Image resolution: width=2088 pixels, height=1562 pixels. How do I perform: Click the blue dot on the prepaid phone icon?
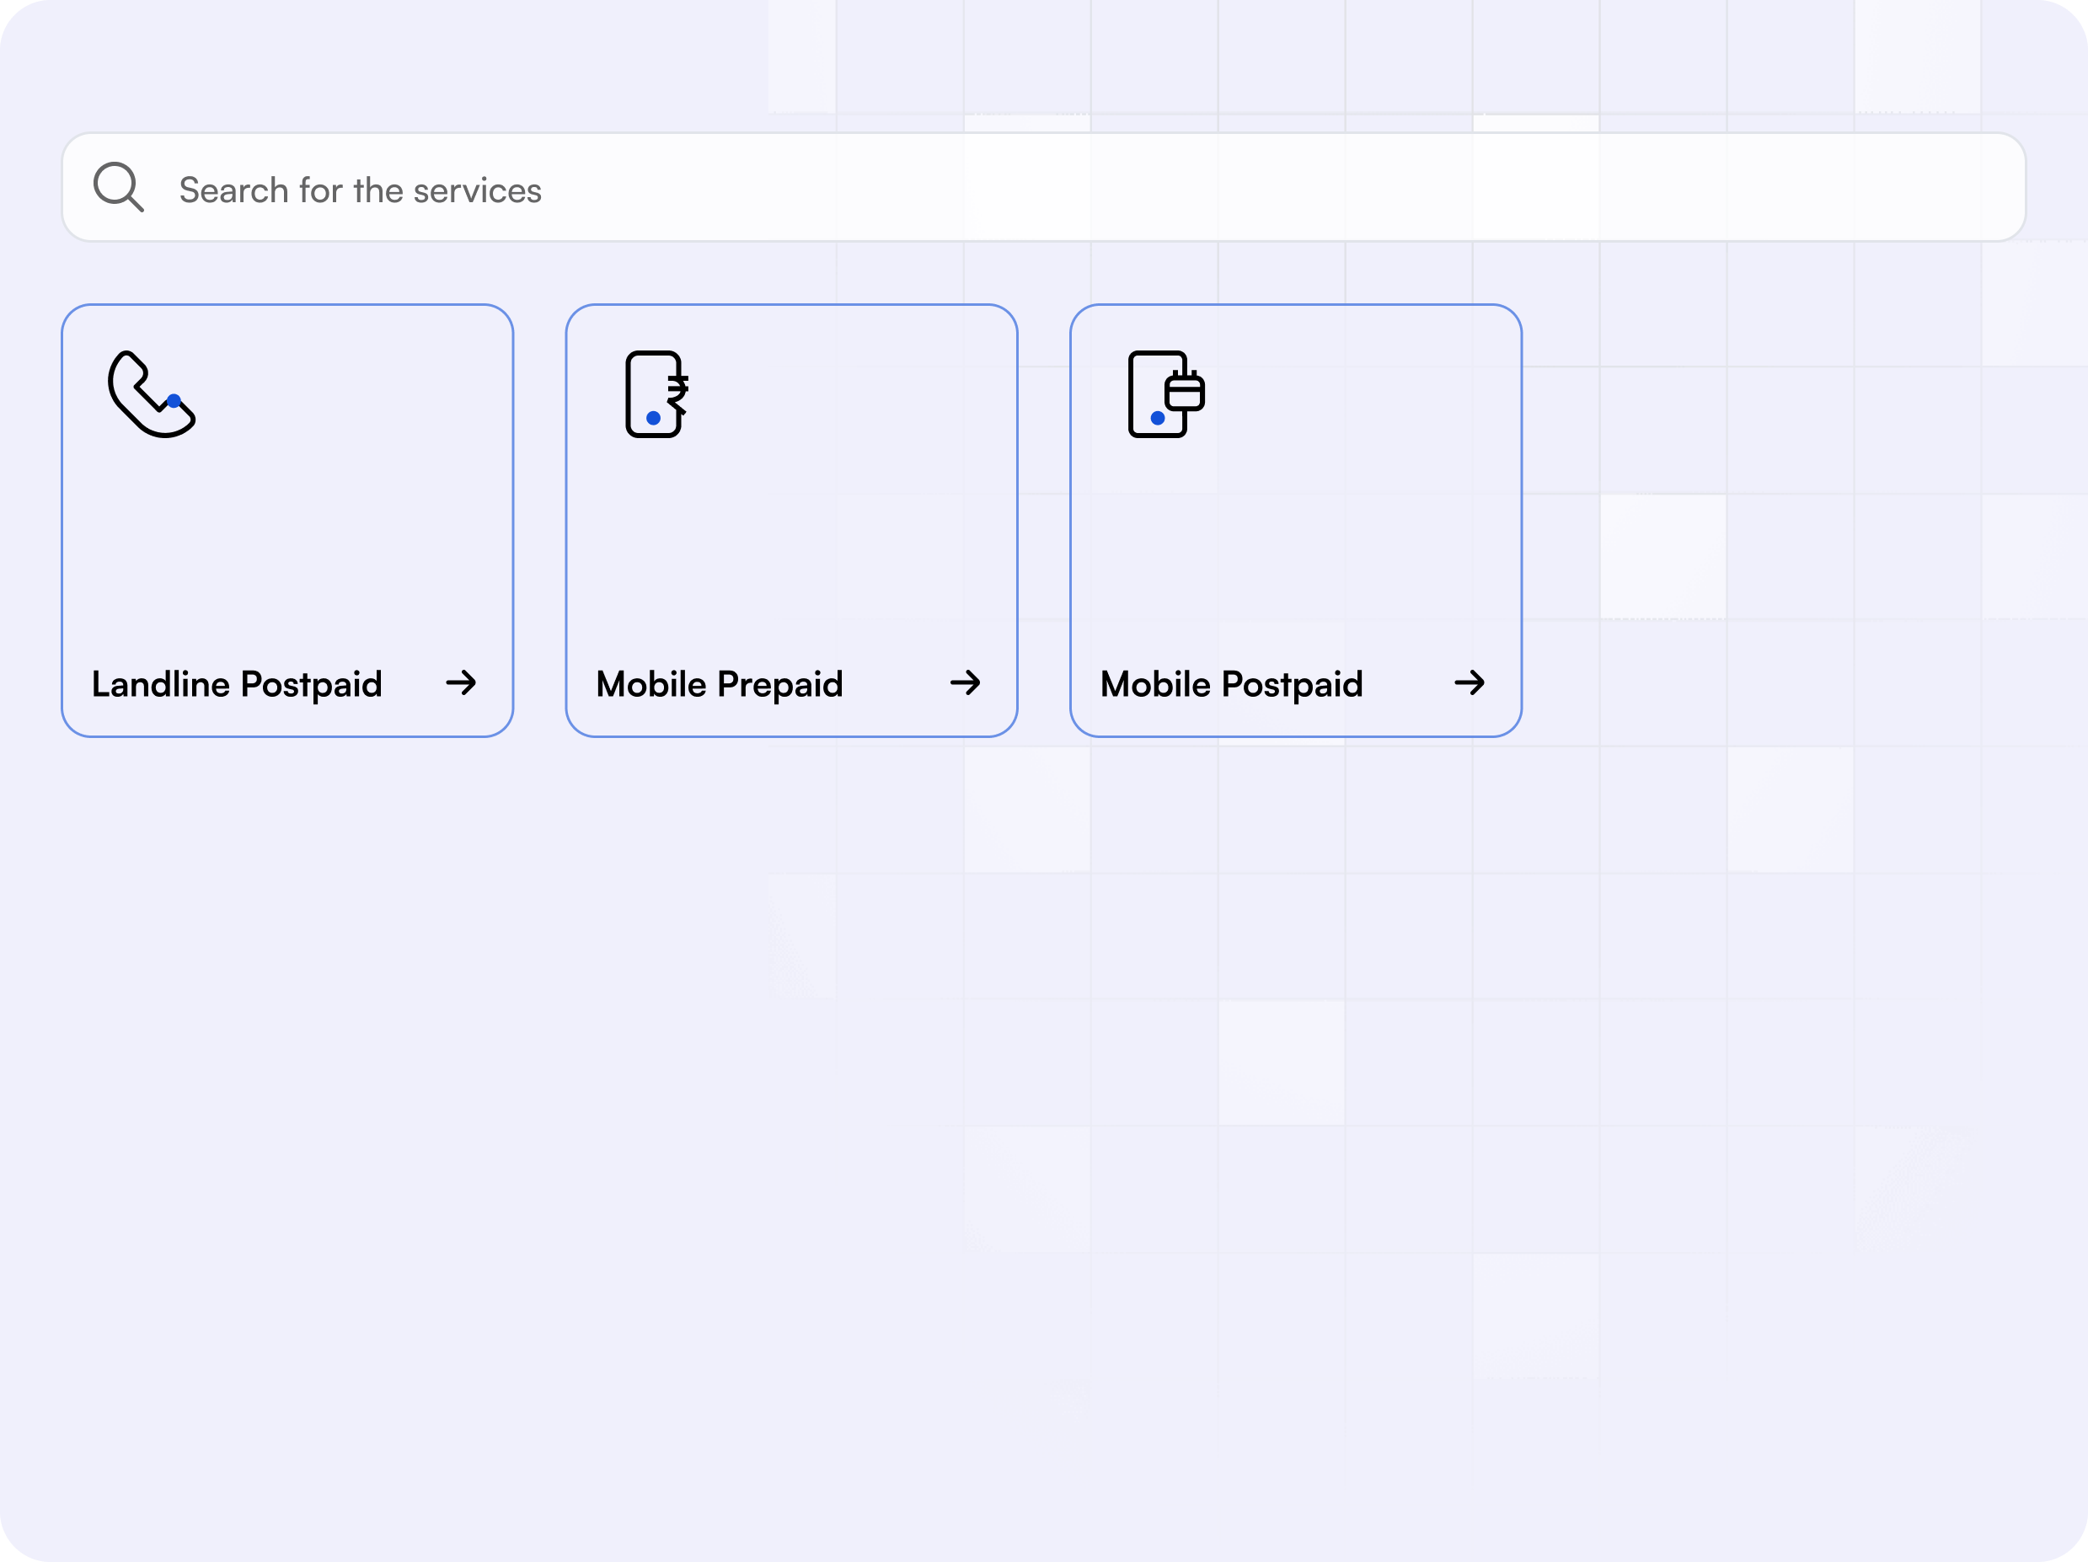click(x=653, y=418)
